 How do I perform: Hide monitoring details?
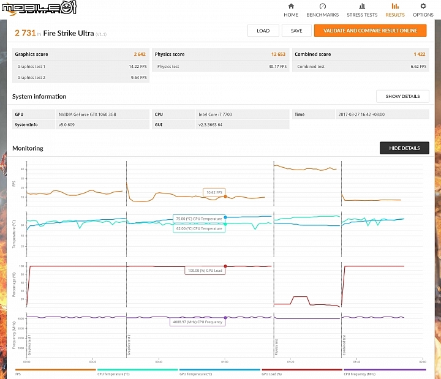pyautogui.click(x=404, y=148)
